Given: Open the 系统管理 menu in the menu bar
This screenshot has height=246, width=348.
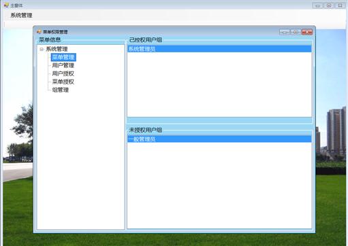Looking at the screenshot, I should [21, 16].
